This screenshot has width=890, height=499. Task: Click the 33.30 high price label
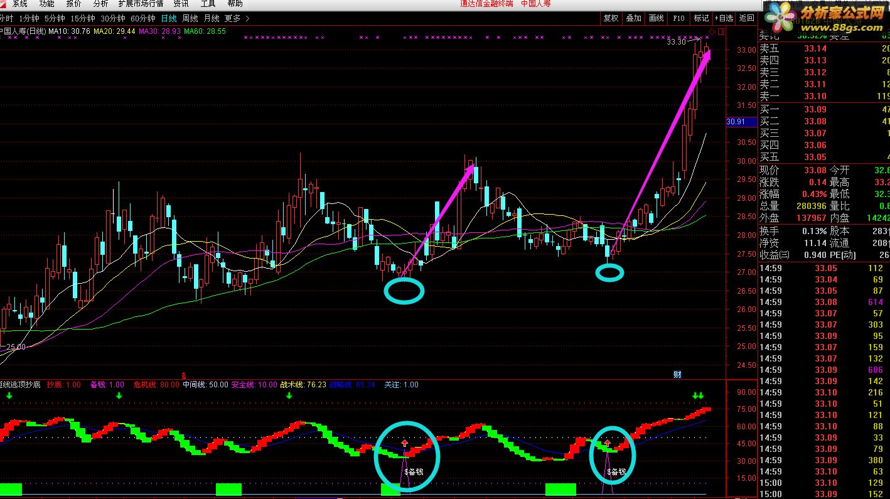click(676, 42)
